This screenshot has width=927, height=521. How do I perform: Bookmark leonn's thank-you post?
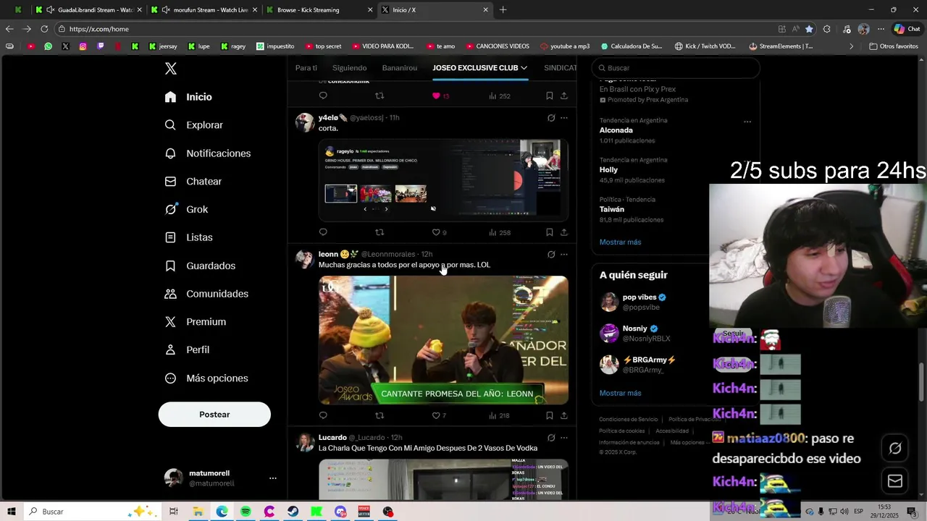[549, 415]
